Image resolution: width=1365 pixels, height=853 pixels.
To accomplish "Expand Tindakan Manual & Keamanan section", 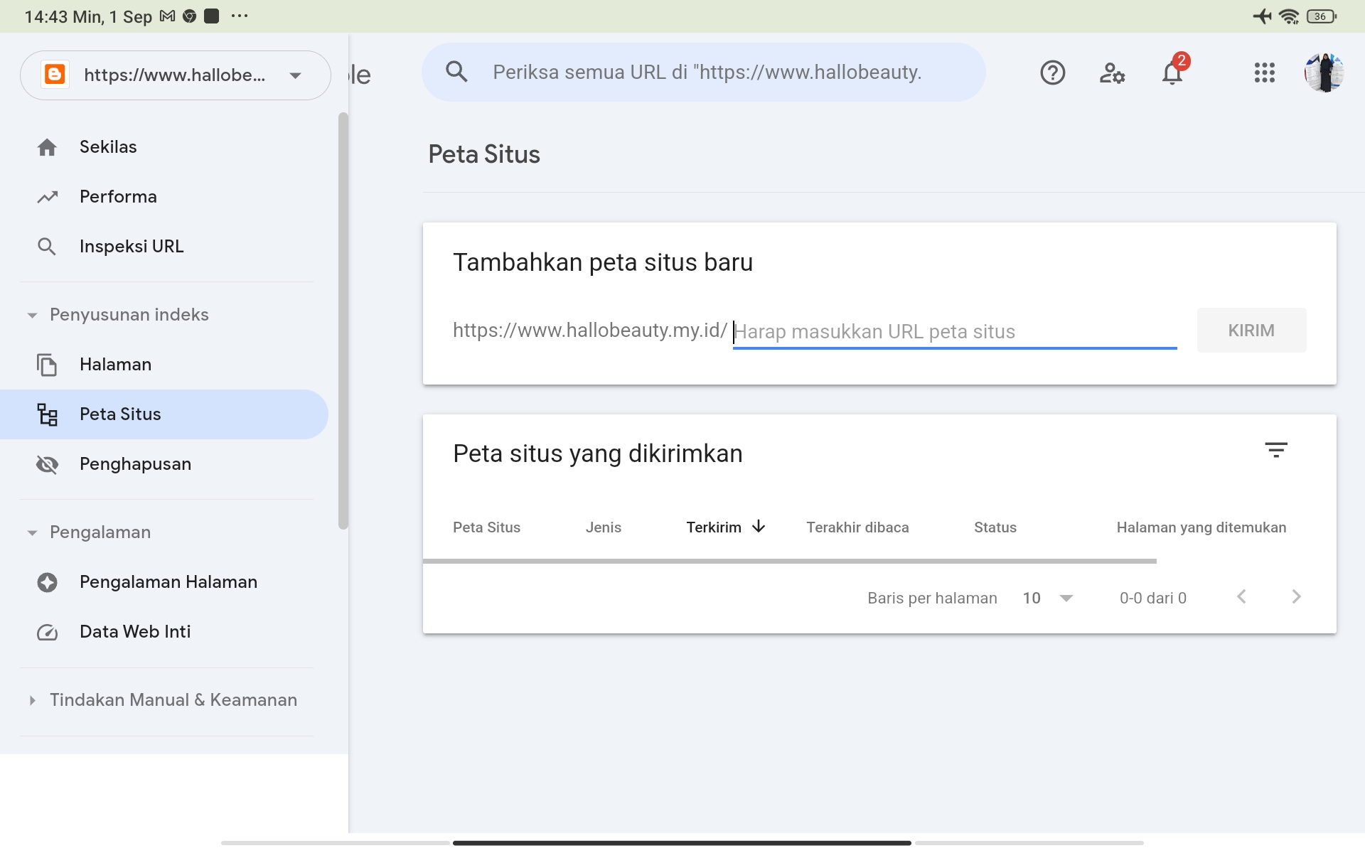I will click(162, 700).
